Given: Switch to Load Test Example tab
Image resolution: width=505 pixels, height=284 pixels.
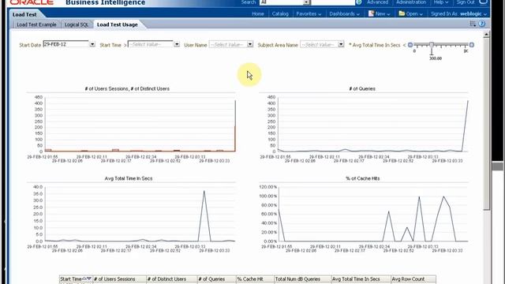Looking at the screenshot, I should (x=36, y=24).
